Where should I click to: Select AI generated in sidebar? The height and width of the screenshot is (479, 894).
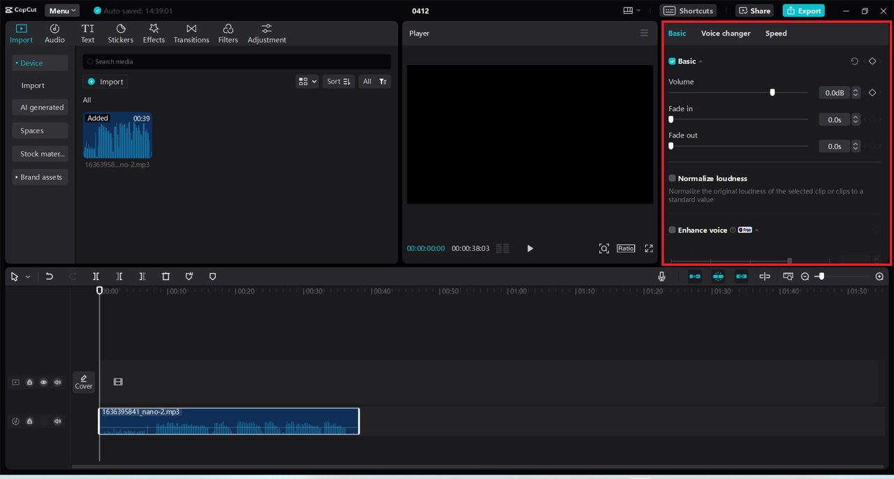click(x=40, y=108)
